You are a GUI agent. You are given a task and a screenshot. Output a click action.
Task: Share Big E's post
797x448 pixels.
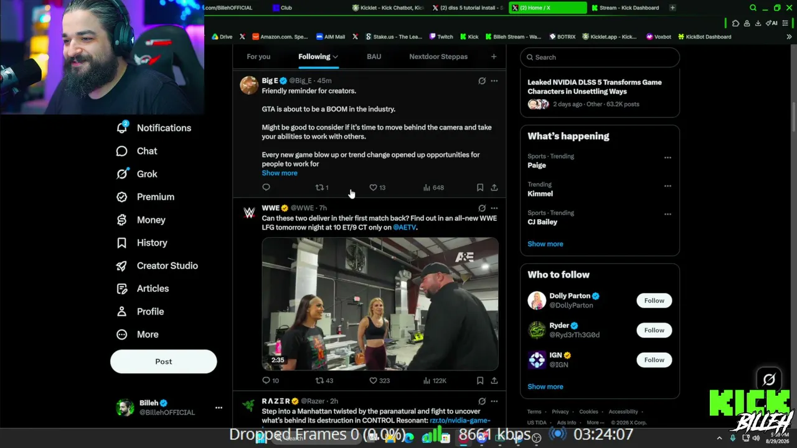[494, 187]
